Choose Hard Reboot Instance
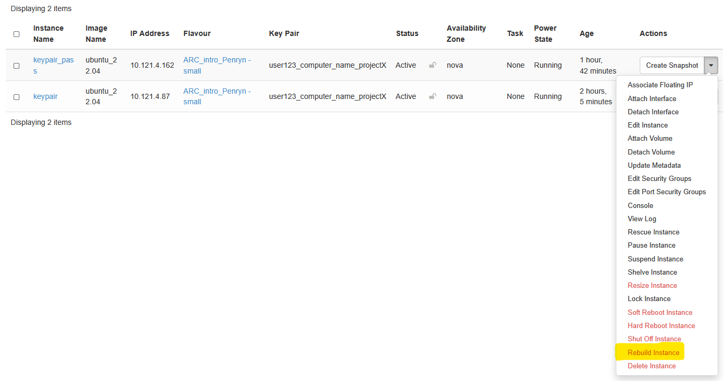Image resolution: width=724 pixels, height=381 pixels. coord(661,325)
